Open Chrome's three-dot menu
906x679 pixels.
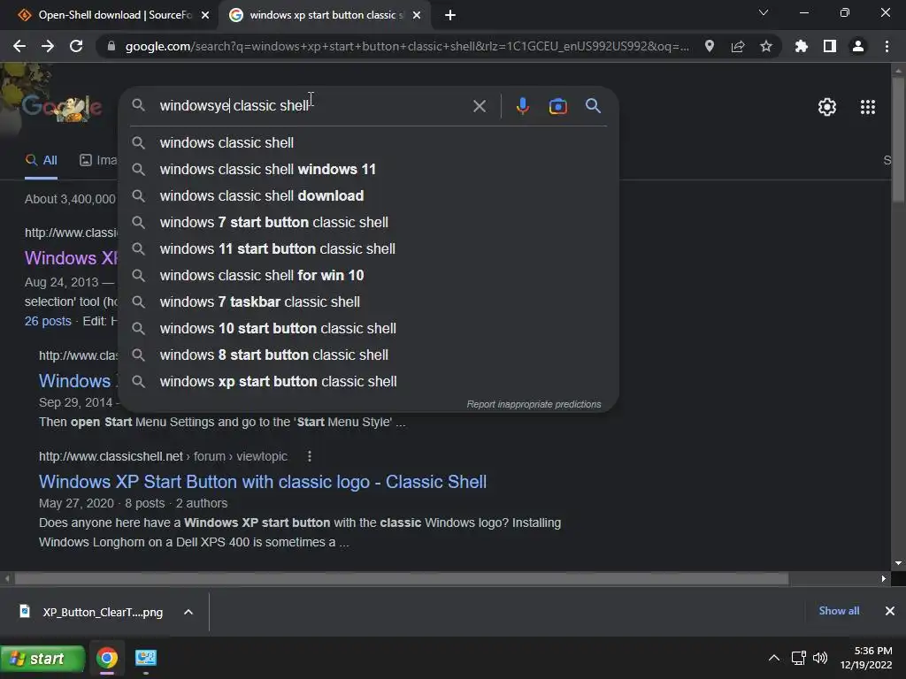pos(887,46)
